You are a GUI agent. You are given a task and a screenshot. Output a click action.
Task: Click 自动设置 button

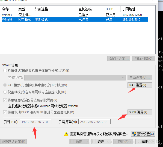point(140,77)
